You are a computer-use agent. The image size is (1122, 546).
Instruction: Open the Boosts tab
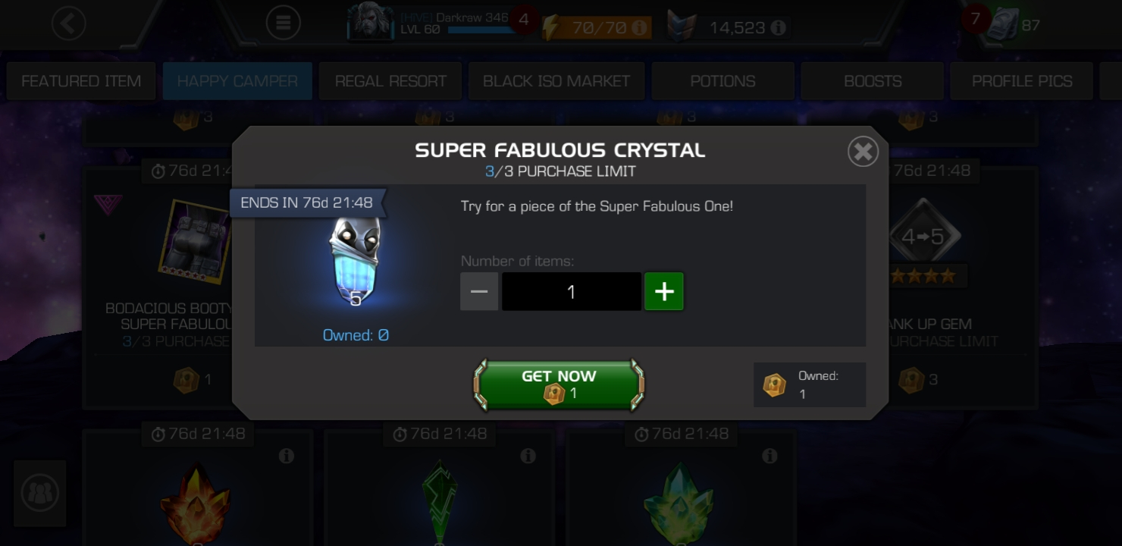(873, 81)
